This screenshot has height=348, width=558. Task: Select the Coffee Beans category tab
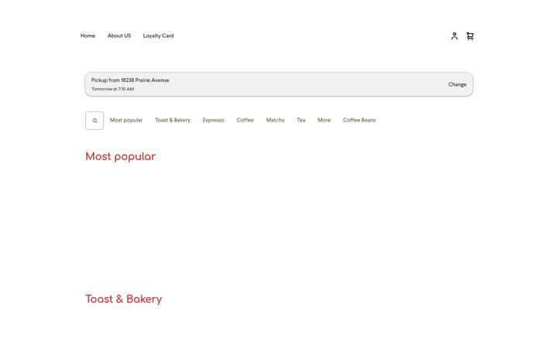(x=360, y=120)
